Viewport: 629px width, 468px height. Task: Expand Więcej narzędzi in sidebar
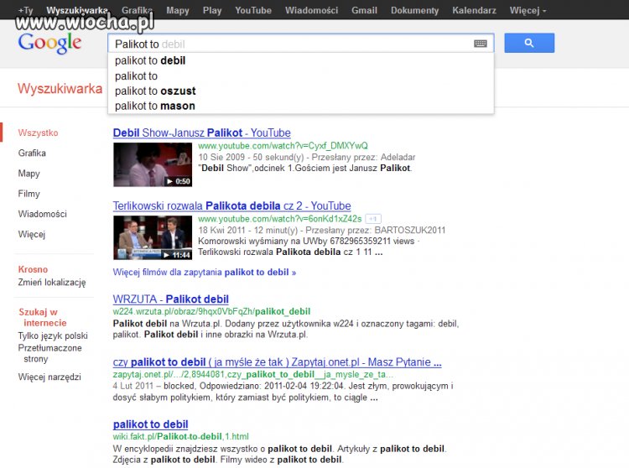49,377
